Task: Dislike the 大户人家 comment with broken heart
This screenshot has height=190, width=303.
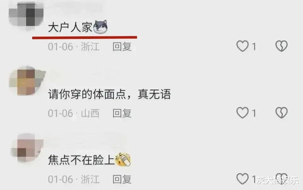Action: (281, 46)
